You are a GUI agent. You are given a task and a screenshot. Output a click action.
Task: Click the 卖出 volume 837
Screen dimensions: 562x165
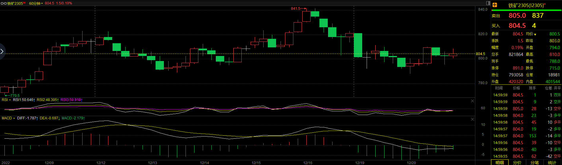(538, 16)
